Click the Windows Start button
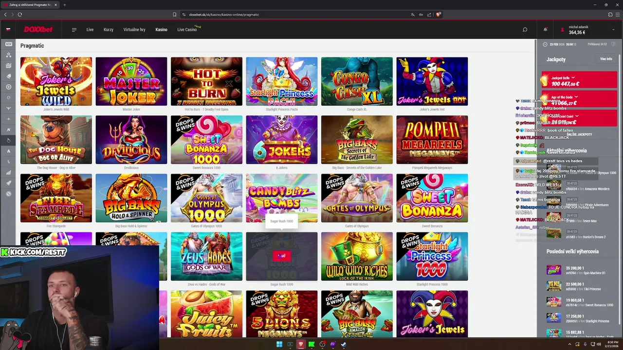623x350 pixels. [279, 344]
